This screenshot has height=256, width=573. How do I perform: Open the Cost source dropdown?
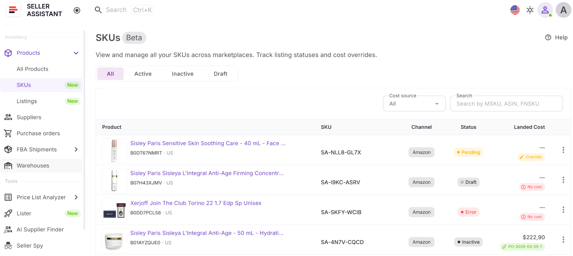[x=414, y=104]
